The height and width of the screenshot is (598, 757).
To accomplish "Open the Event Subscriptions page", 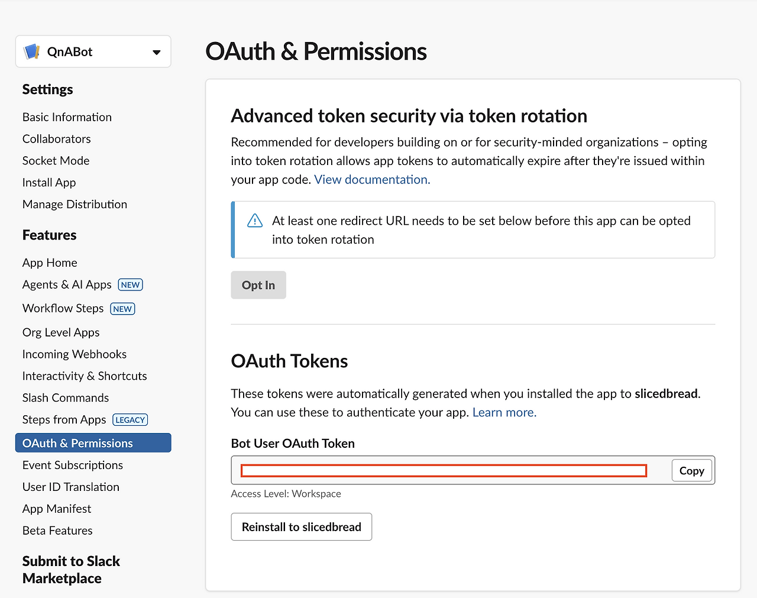I will click(72, 466).
